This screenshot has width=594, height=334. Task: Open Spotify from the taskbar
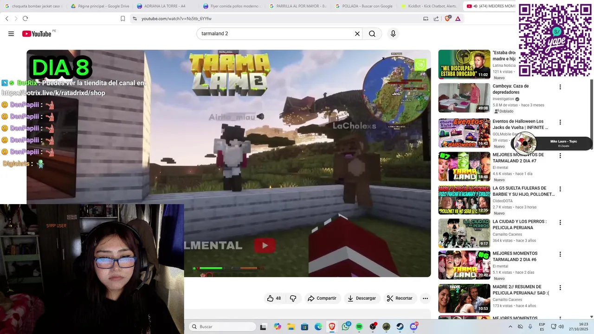pos(359,327)
